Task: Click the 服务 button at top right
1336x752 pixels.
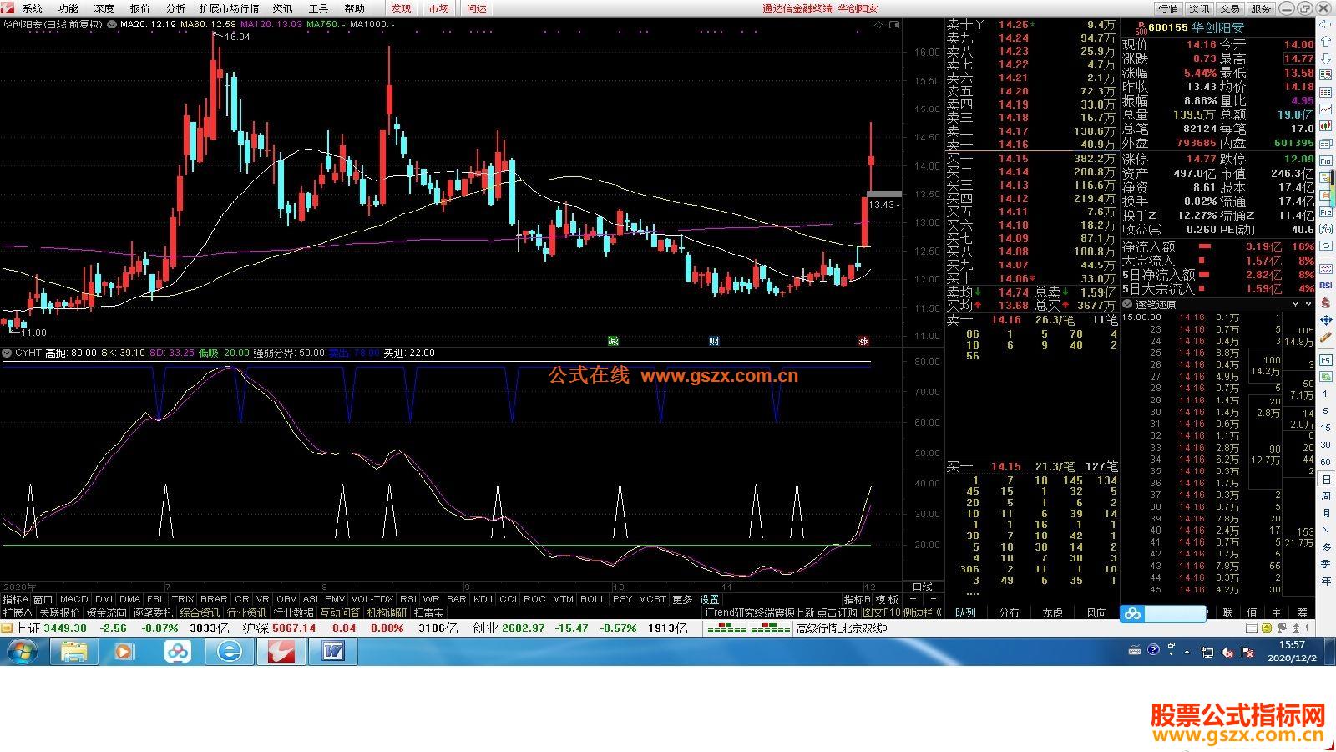Action: tap(1261, 8)
